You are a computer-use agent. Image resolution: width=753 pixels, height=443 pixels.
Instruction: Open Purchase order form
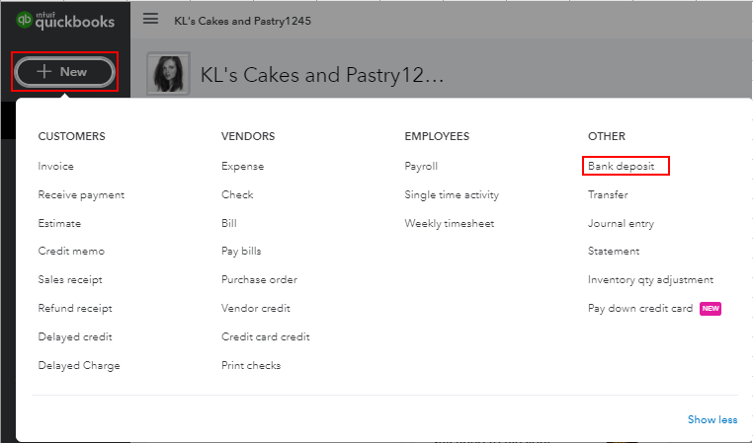(x=259, y=279)
